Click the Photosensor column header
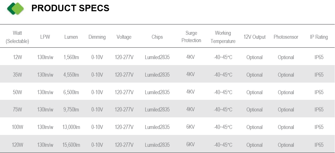Viewport: 335px width, 153px height. point(286,37)
